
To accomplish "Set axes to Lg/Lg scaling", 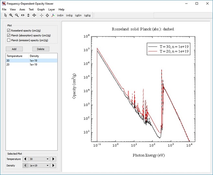I will (87, 15).
